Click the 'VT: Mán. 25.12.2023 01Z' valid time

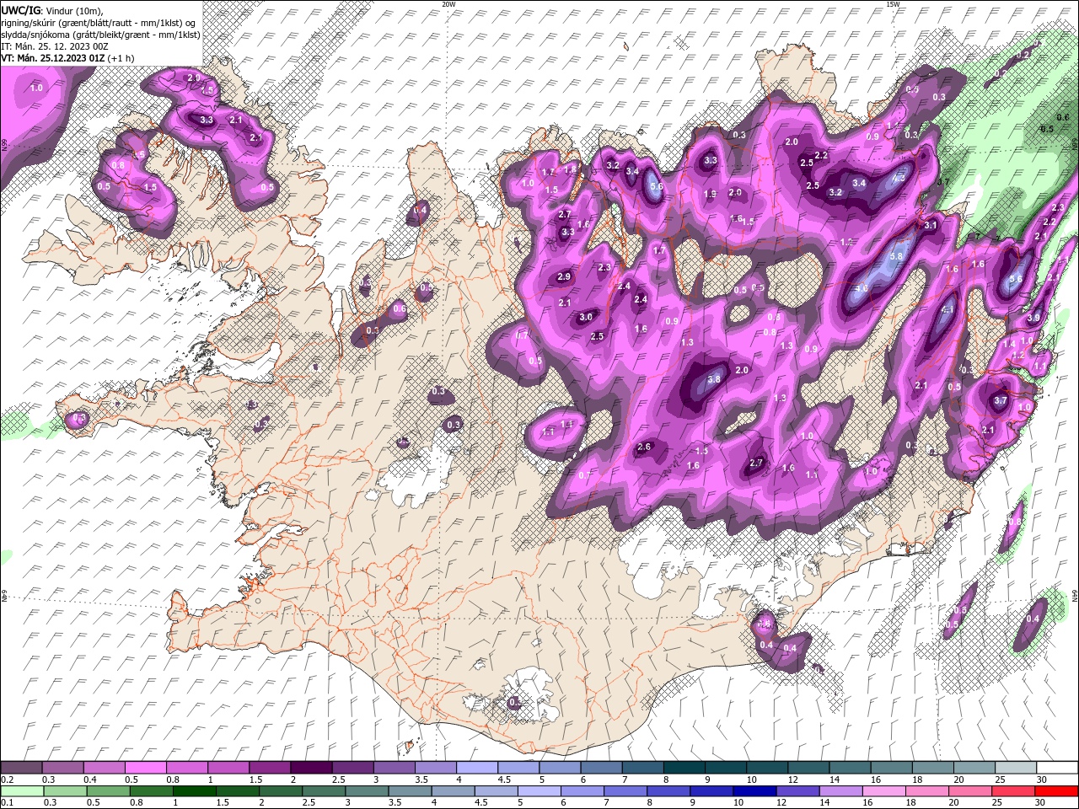pos(53,58)
